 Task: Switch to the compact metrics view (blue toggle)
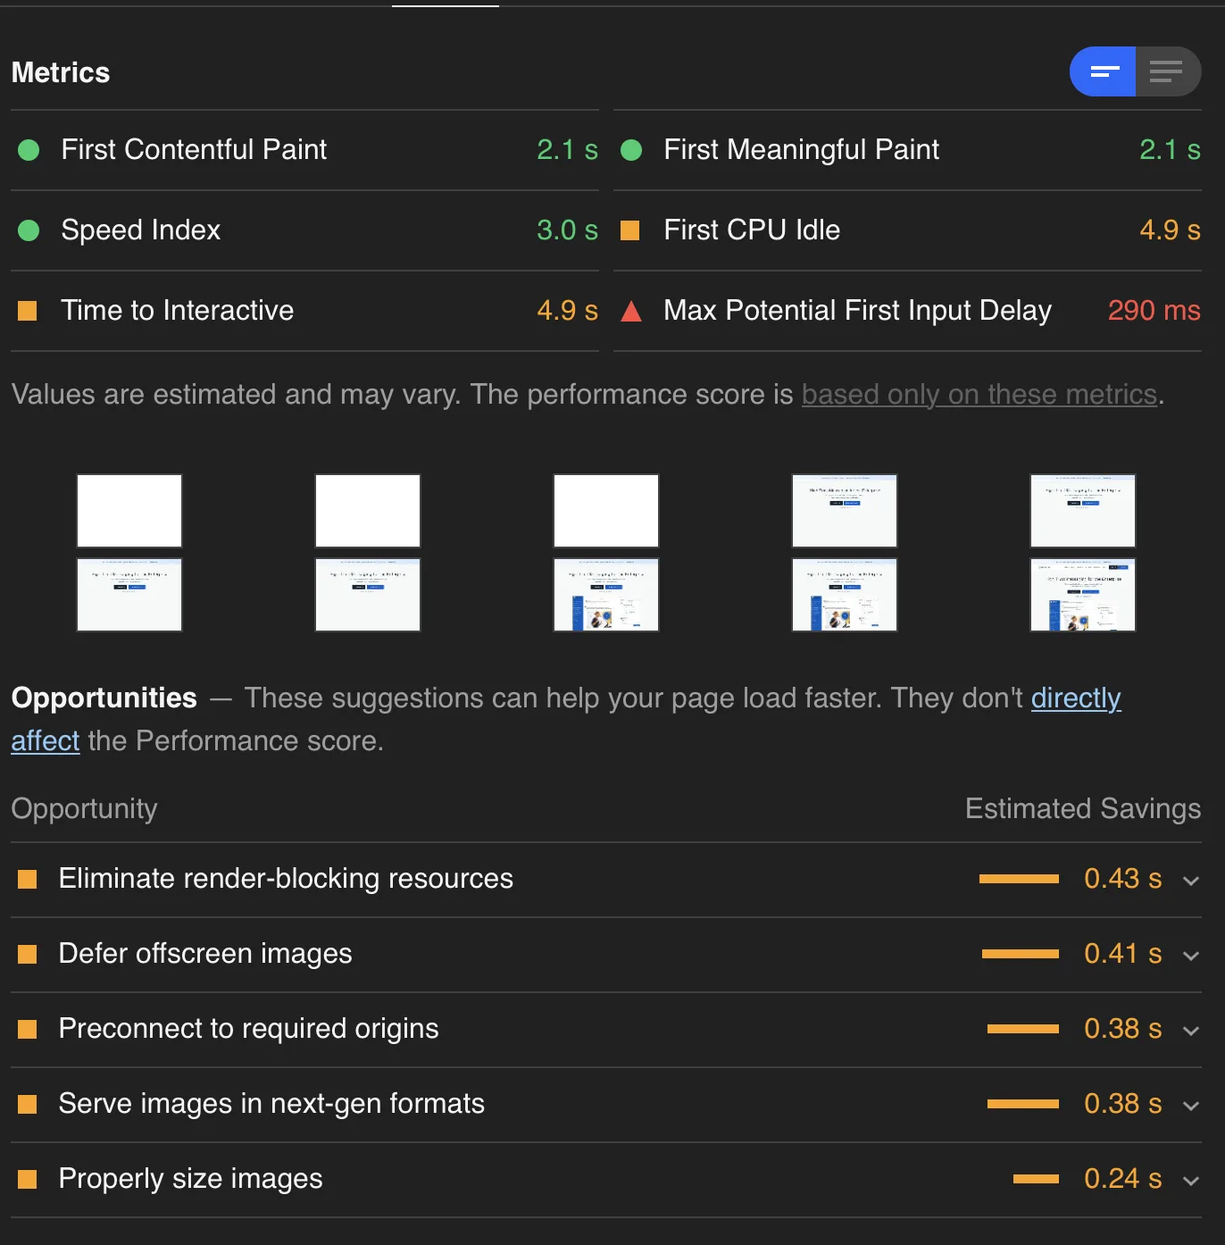coord(1104,71)
